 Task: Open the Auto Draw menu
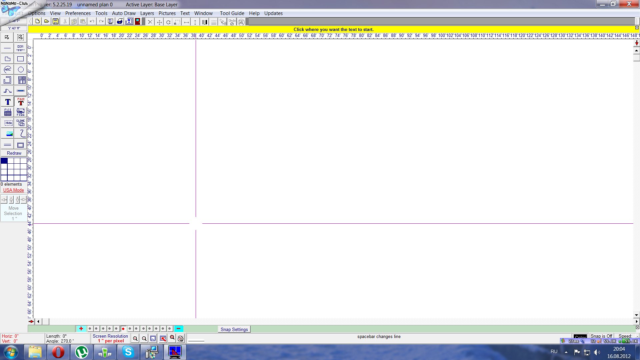tap(124, 13)
